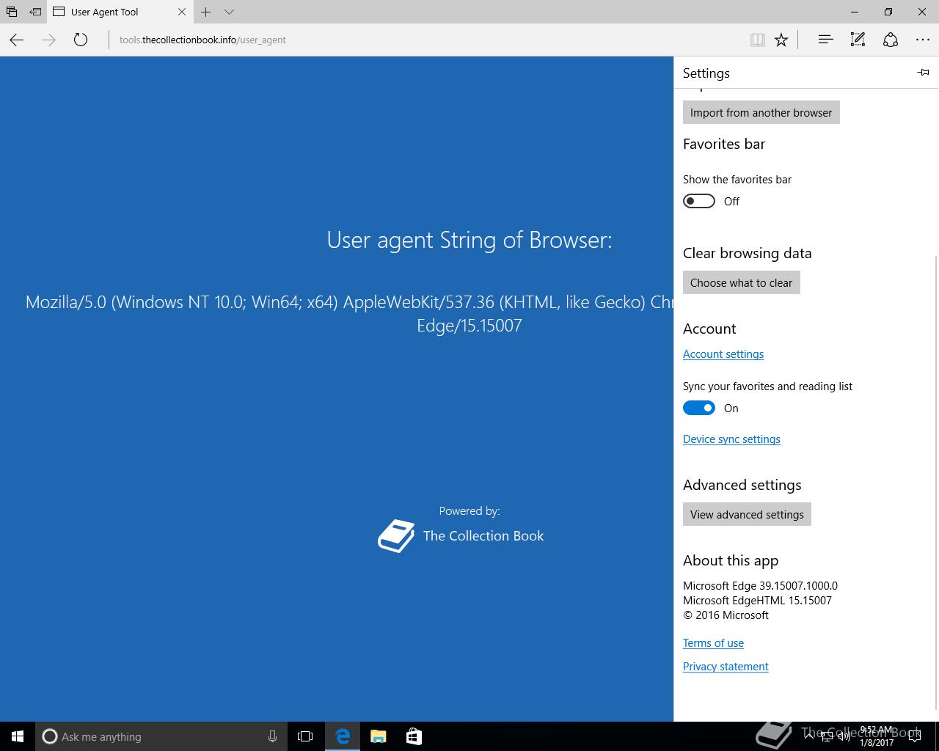This screenshot has width=939, height=751.
Task: Click the Cortana search box
Action: coord(161,736)
